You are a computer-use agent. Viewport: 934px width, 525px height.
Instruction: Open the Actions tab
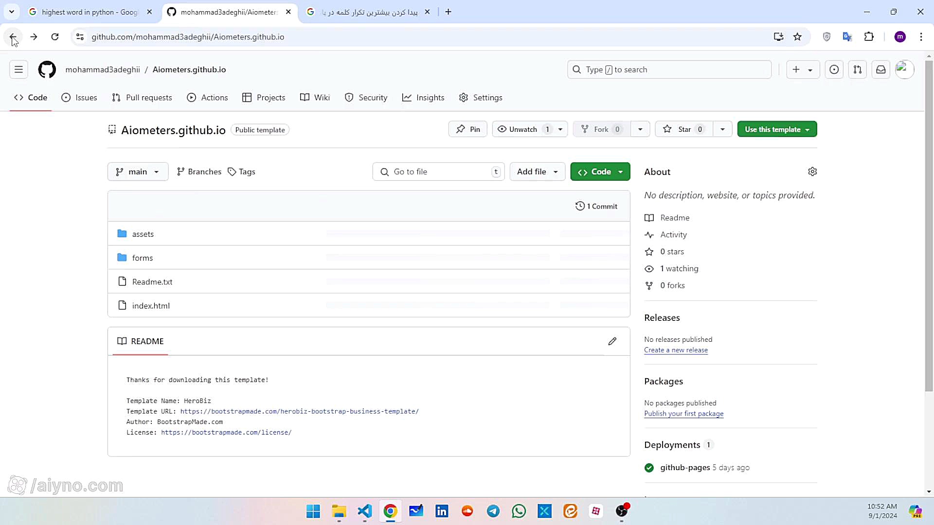207,98
